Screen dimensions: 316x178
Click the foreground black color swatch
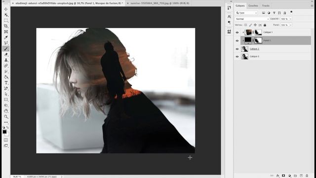point(4,132)
